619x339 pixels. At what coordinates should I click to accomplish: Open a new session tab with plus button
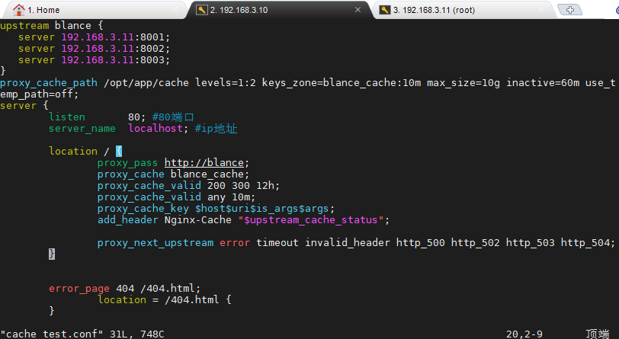[x=569, y=10]
